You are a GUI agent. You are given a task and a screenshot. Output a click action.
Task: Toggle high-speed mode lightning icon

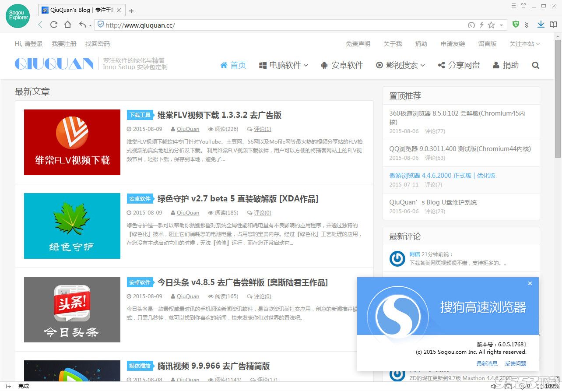pyautogui.click(x=482, y=25)
